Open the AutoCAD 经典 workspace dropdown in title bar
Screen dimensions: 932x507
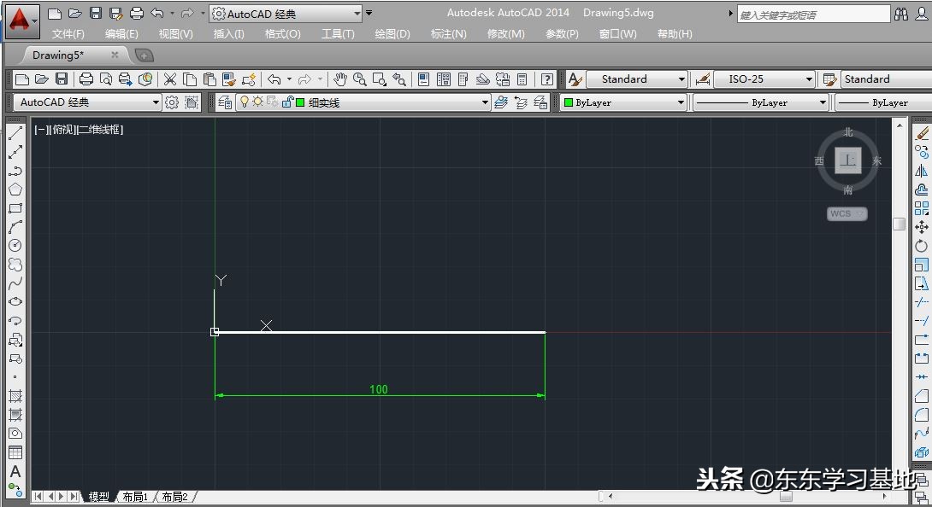[x=286, y=13]
